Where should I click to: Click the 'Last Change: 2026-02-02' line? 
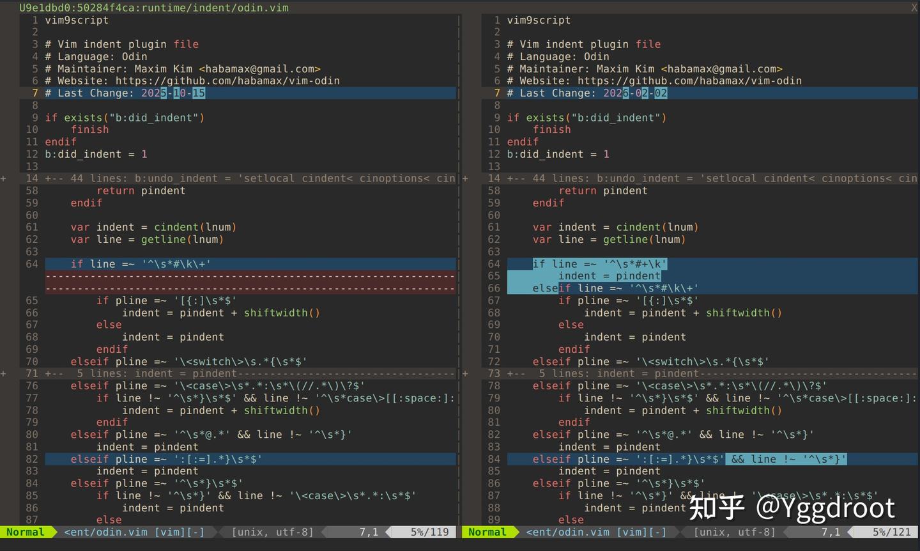(712, 93)
